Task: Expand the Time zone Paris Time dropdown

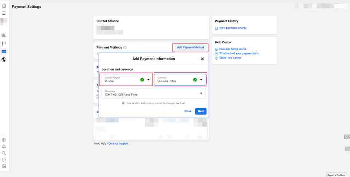Action: (154, 93)
